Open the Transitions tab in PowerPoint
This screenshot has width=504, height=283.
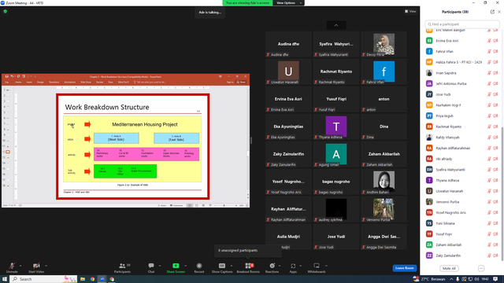pos(54,82)
